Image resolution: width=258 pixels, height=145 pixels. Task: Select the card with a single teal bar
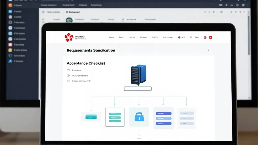point(91,117)
